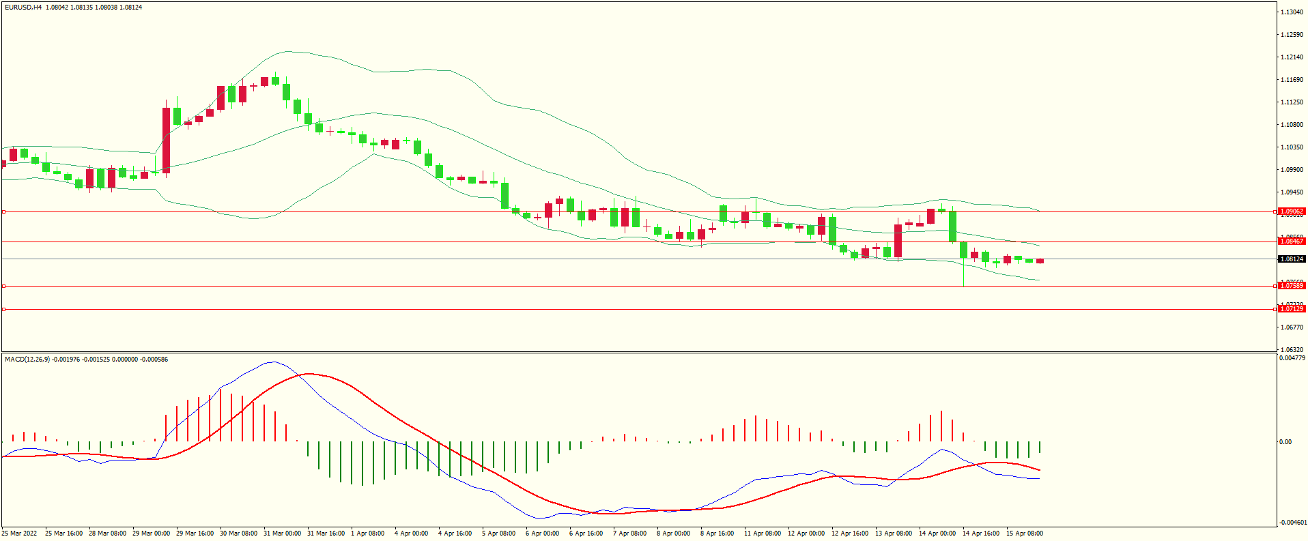Click the large red candle on 29 Mar
The width and height of the screenshot is (1308, 541).
(x=166, y=140)
